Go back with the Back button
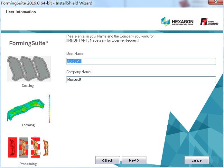 click(x=107, y=160)
